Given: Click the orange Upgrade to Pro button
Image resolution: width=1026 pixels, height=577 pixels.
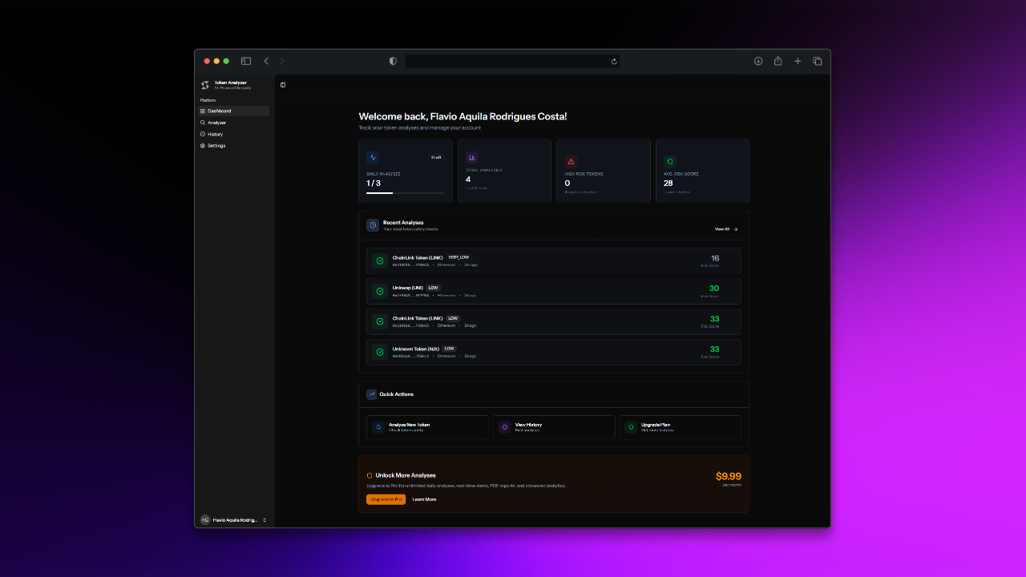Looking at the screenshot, I should click(x=386, y=499).
